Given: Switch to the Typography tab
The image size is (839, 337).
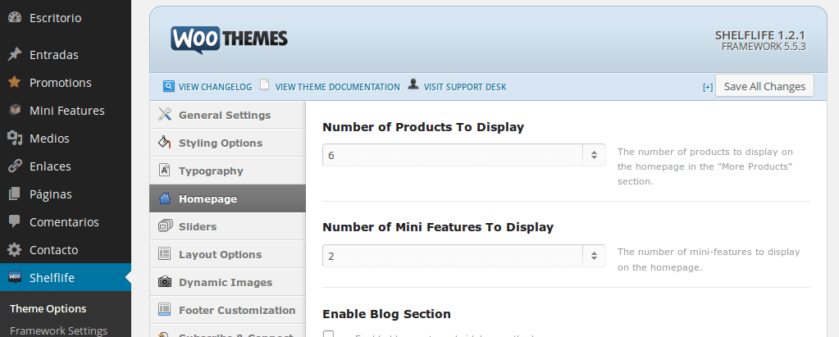Looking at the screenshot, I should 227,171.
